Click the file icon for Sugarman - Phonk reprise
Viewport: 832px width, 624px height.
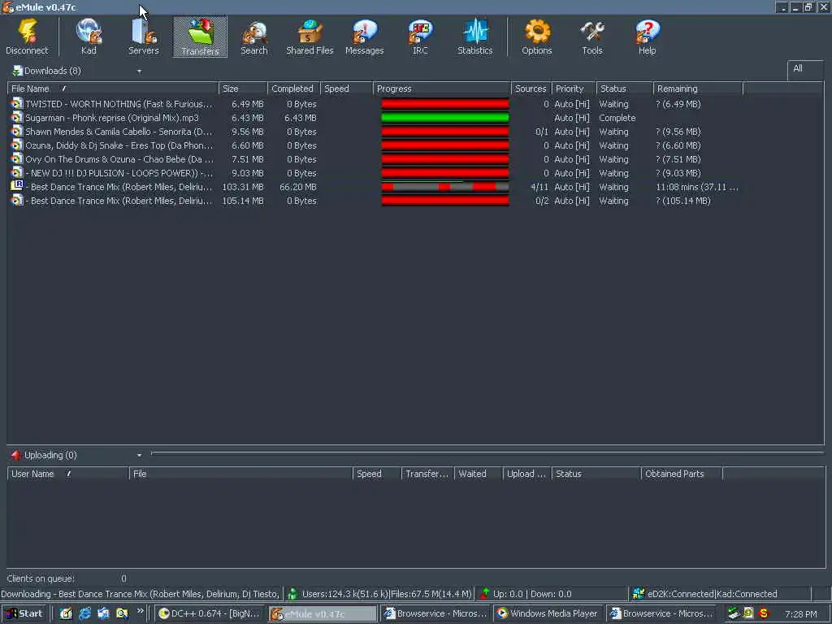pyautogui.click(x=17, y=117)
